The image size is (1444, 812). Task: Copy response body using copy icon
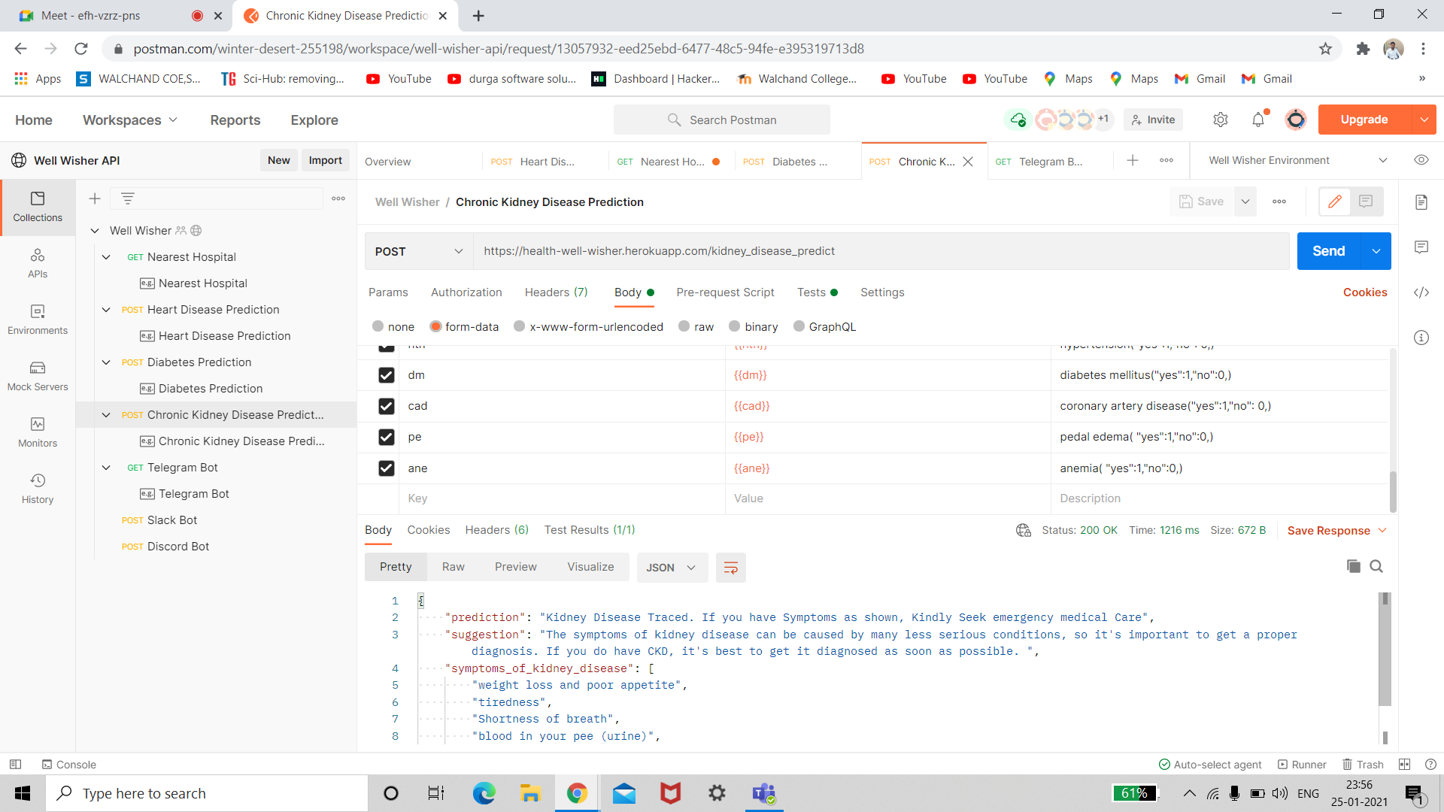point(1353,566)
